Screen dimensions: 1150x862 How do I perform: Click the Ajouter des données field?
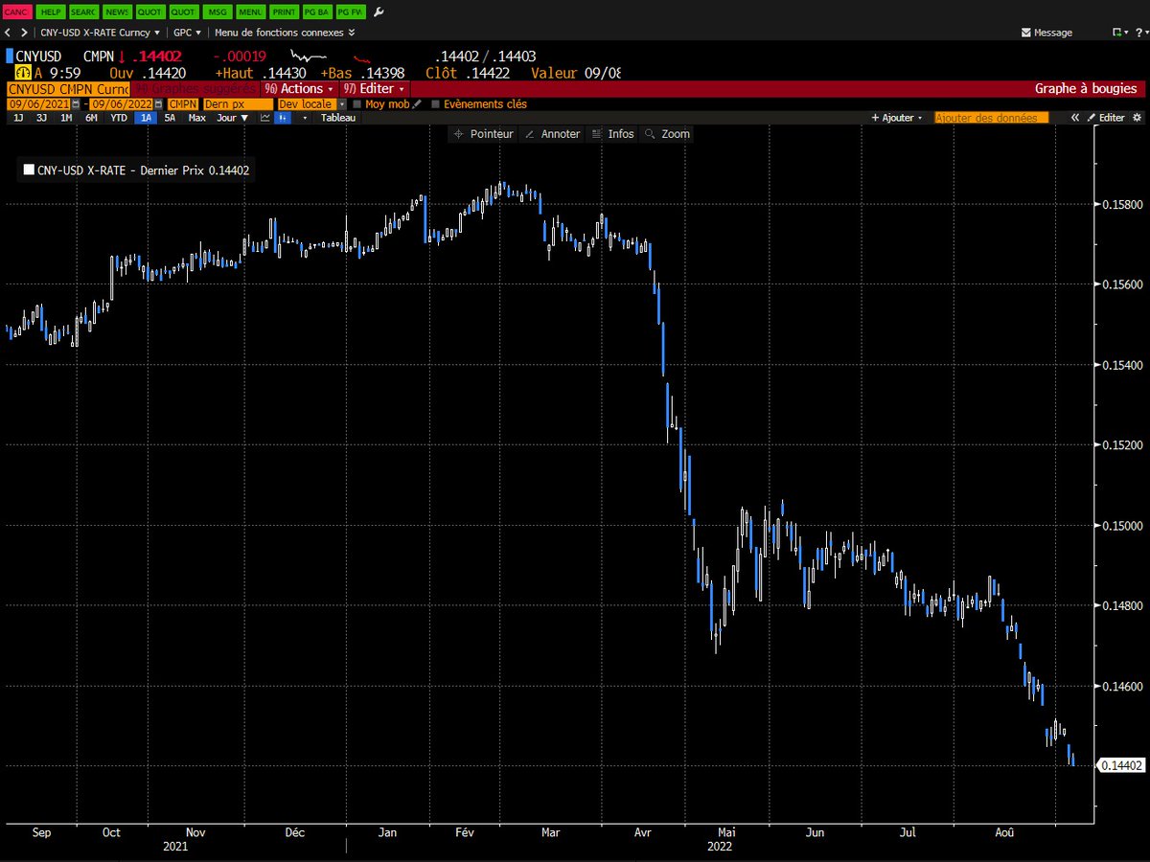point(991,118)
